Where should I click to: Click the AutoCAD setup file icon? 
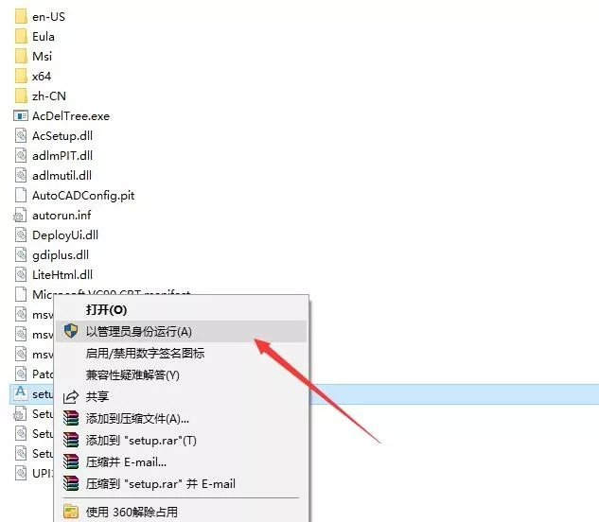(x=20, y=392)
